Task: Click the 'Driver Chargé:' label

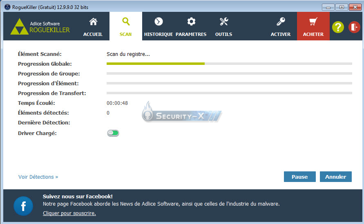Action: (x=37, y=133)
